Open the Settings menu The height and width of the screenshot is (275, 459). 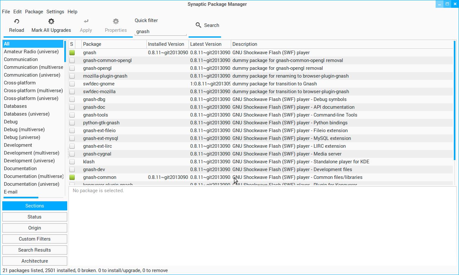pyautogui.click(x=55, y=12)
